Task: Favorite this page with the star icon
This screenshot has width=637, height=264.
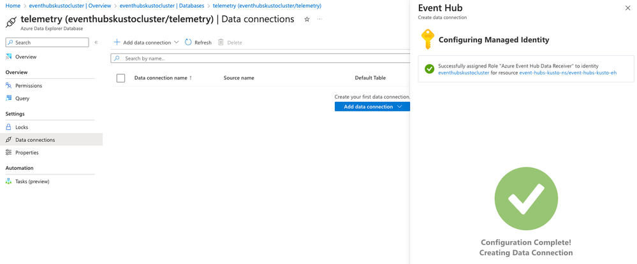Action: point(307,20)
